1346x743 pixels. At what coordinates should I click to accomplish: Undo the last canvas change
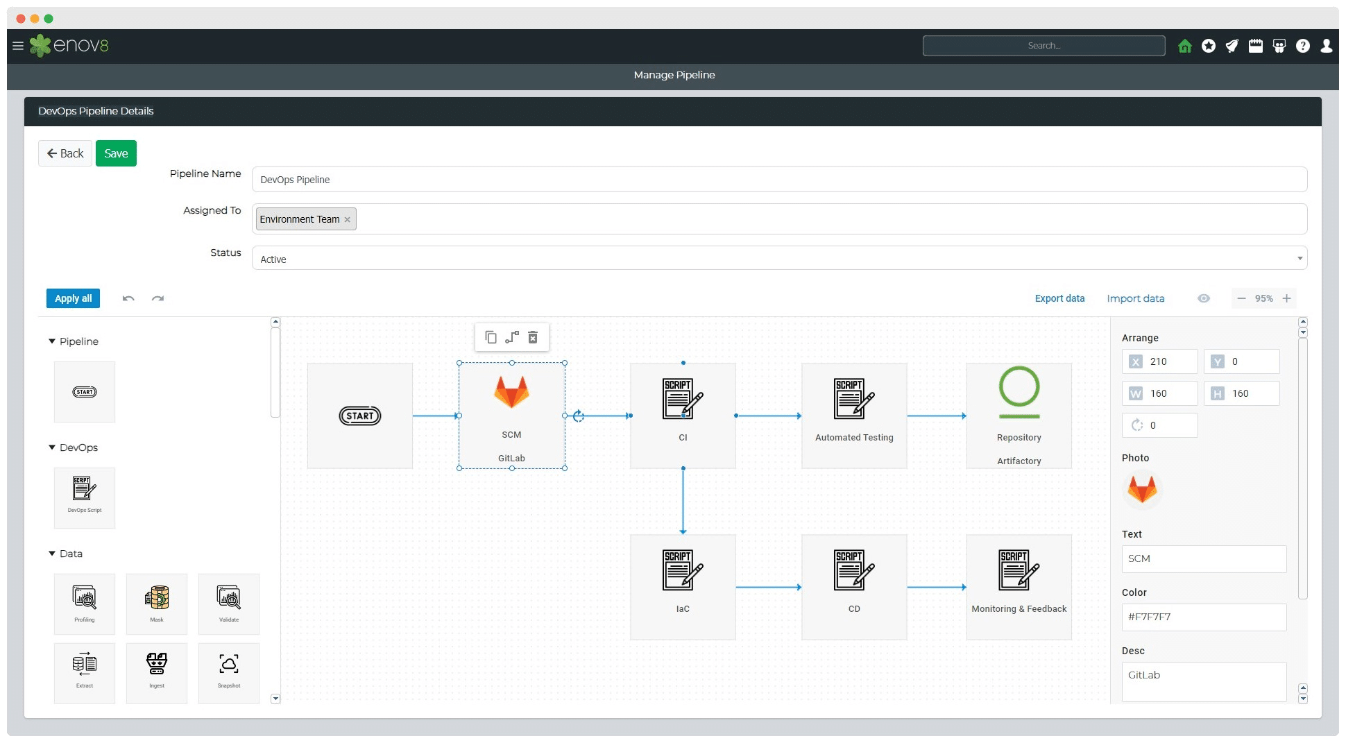coord(128,298)
